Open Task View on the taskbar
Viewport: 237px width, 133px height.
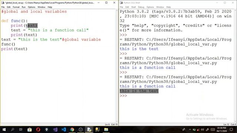tap(21, 130)
